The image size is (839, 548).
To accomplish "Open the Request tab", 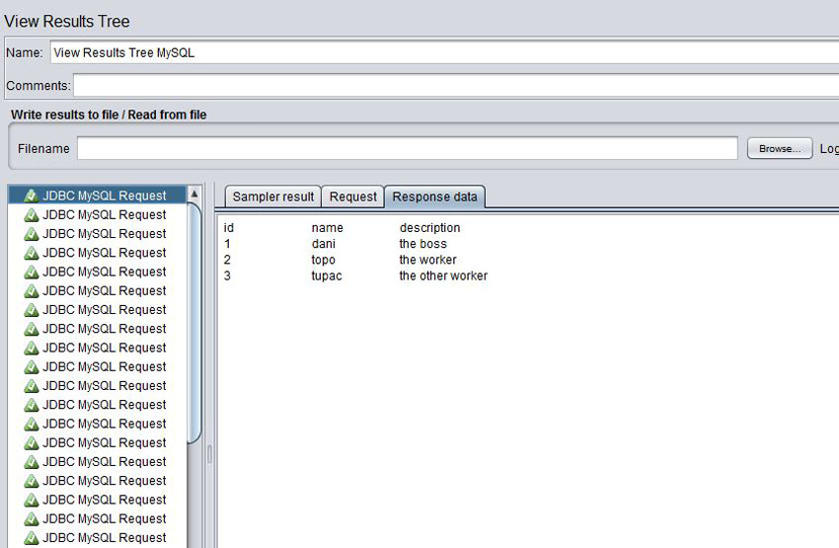I will pyautogui.click(x=353, y=196).
